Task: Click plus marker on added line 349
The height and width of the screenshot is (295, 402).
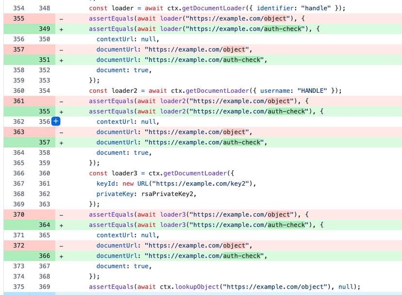Action: coord(61,29)
